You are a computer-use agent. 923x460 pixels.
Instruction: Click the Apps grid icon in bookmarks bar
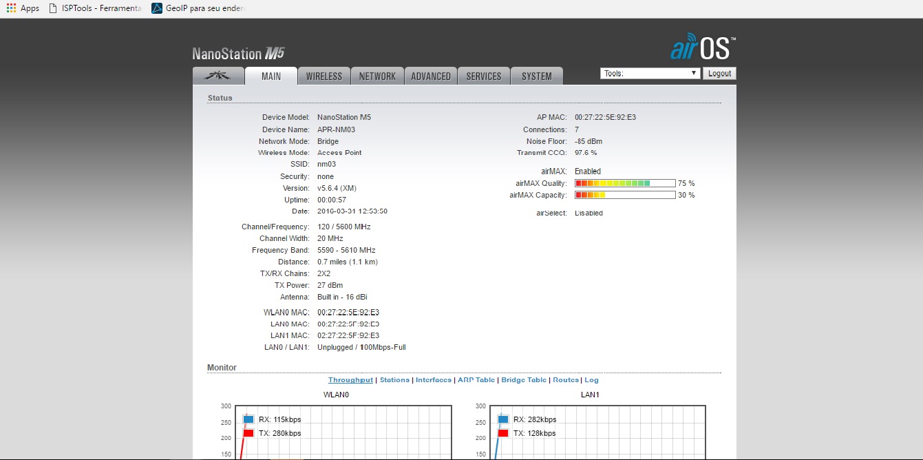(11, 8)
